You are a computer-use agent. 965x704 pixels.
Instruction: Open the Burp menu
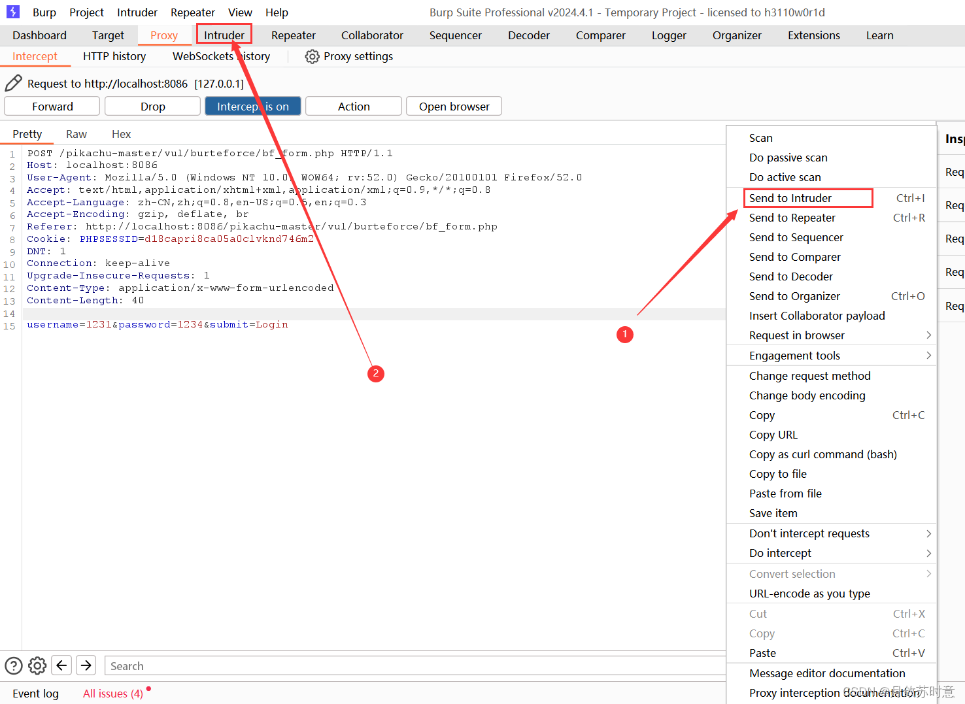[44, 12]
